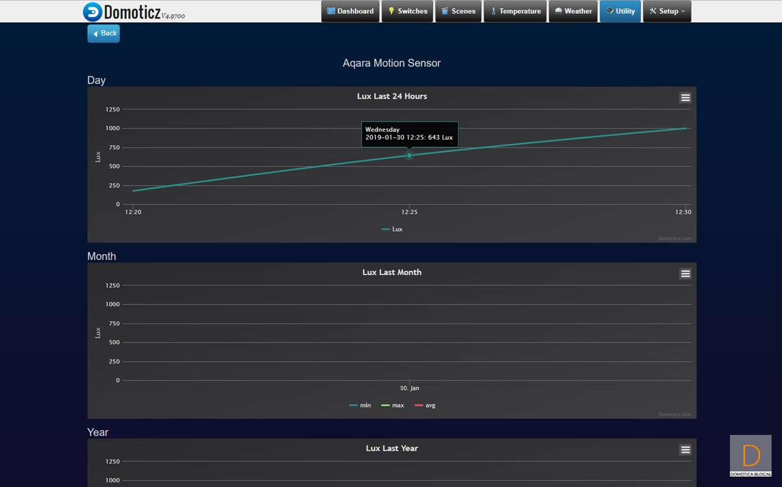The height and width of the screenshot is (487, 782).
Task: Switch to the Temperature tab
Action: (515, 11)
